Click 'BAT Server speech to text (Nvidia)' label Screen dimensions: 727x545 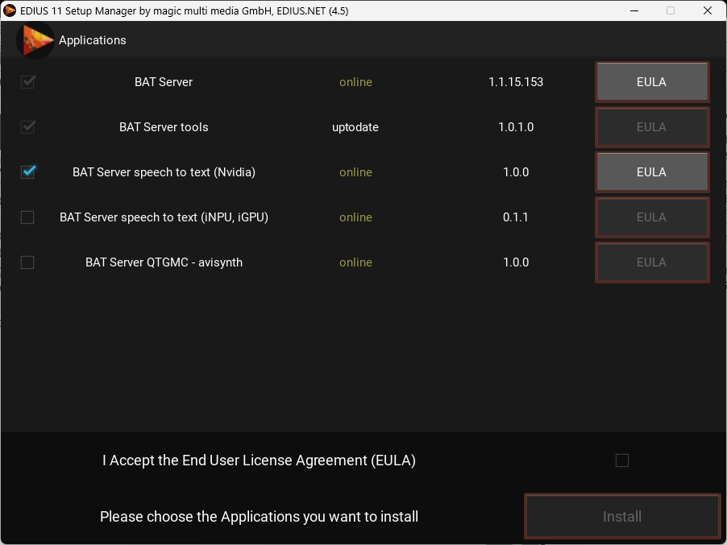pos(164,172)
